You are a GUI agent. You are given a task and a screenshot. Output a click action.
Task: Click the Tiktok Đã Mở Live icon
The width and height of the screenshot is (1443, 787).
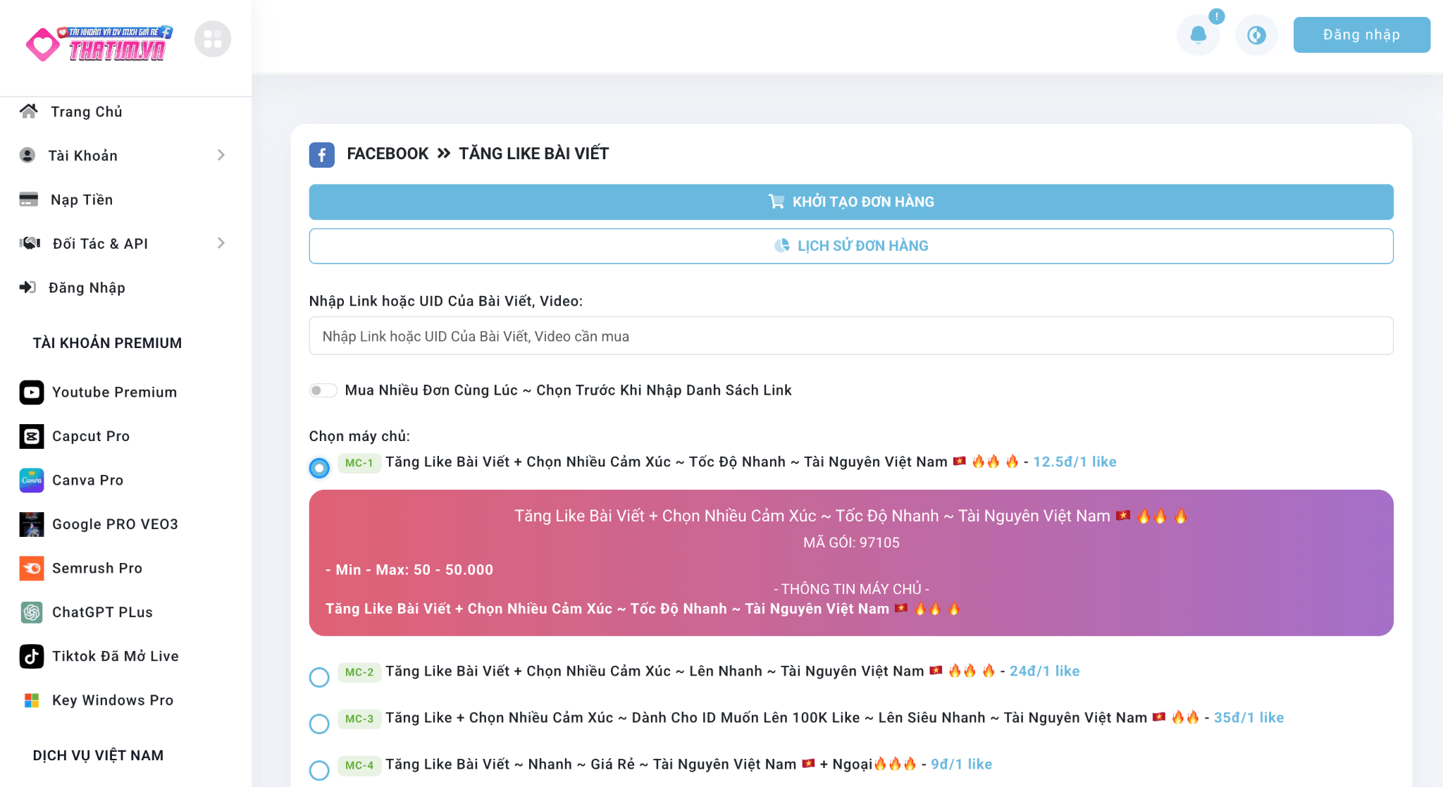click(32, 657)
